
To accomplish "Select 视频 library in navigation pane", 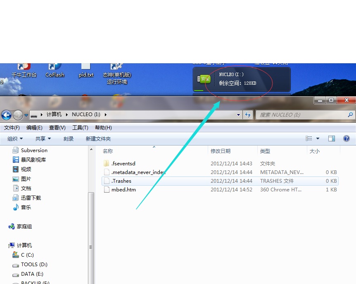I will (26, 169).
